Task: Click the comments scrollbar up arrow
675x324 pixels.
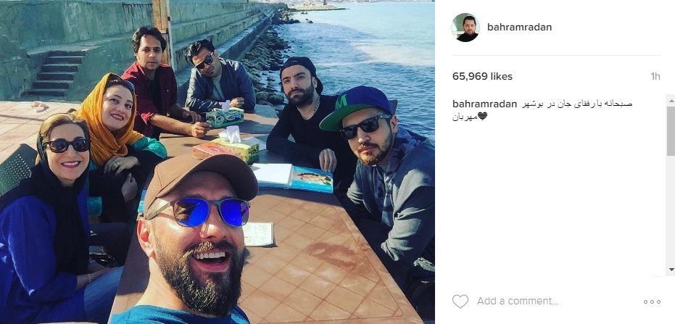Action: 671,100
